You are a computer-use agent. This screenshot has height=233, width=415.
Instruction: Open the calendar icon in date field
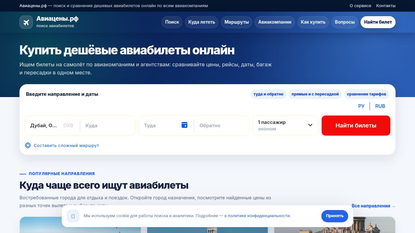pos(184,125)
